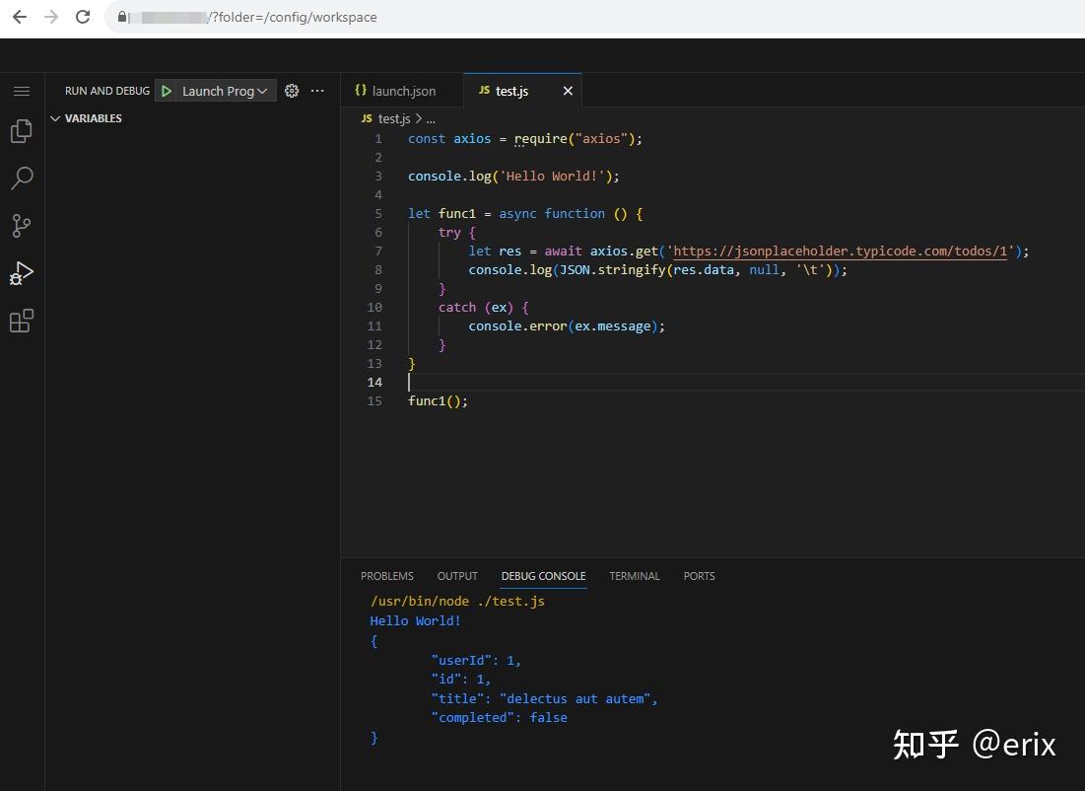1085x791 pixels.
Task: Open the hamburger menu
Action: 22,91
